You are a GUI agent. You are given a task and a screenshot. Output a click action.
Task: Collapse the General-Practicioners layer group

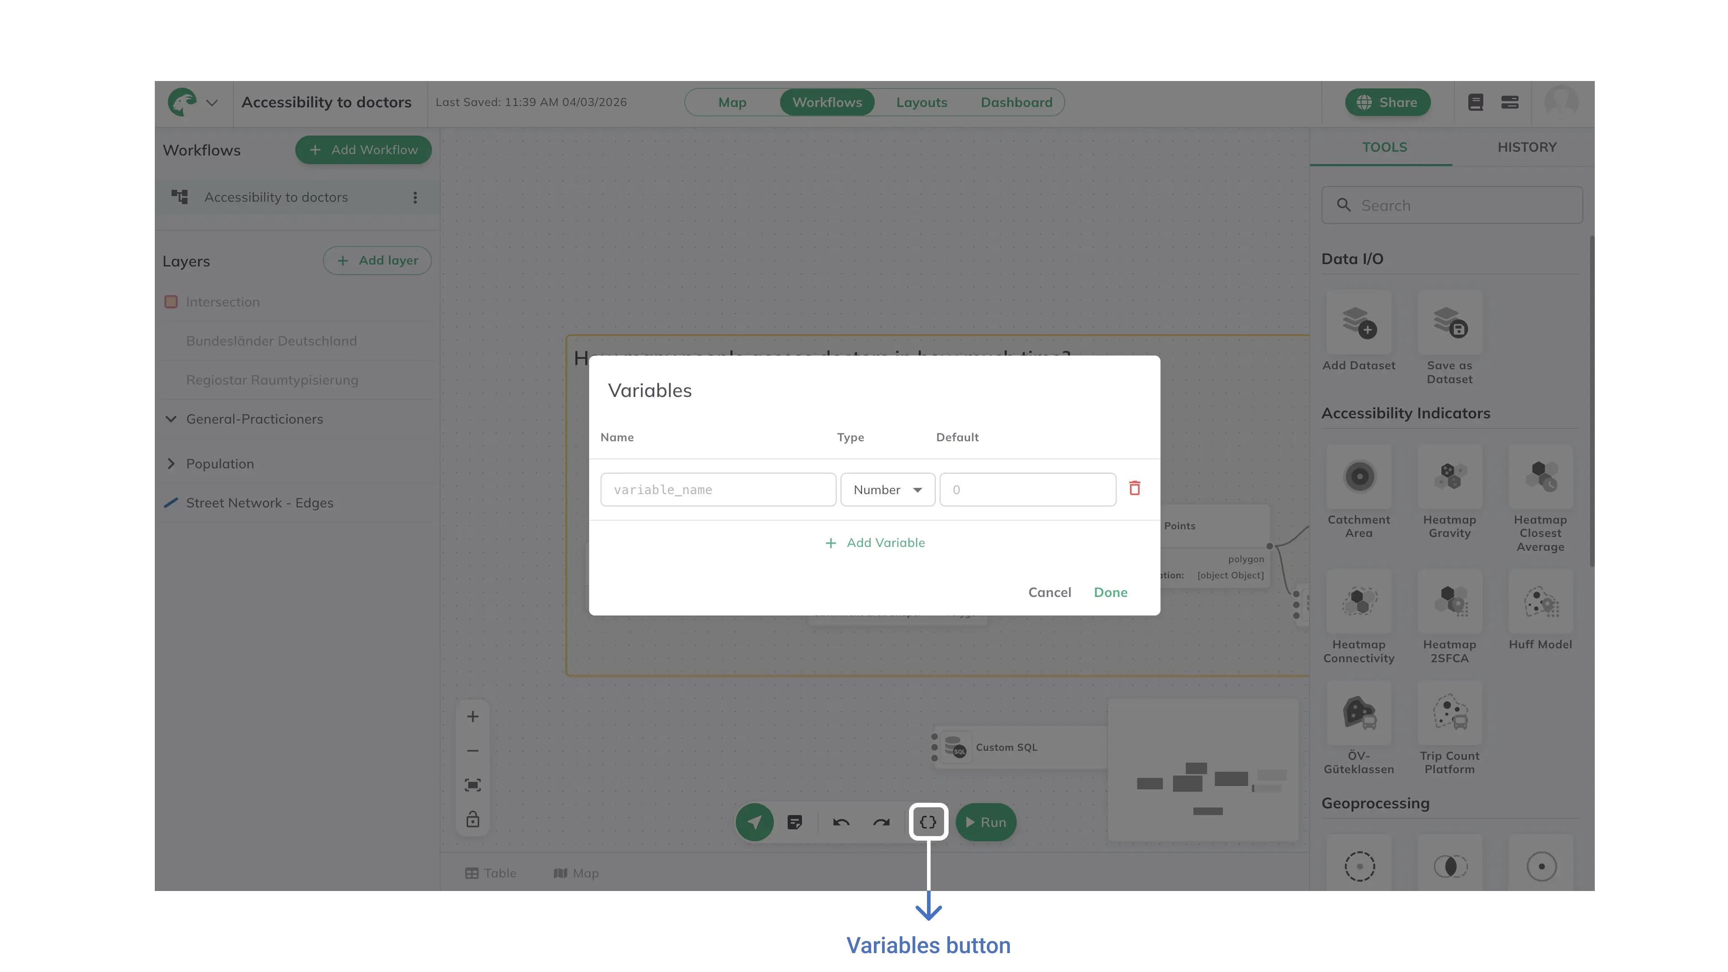171,419
